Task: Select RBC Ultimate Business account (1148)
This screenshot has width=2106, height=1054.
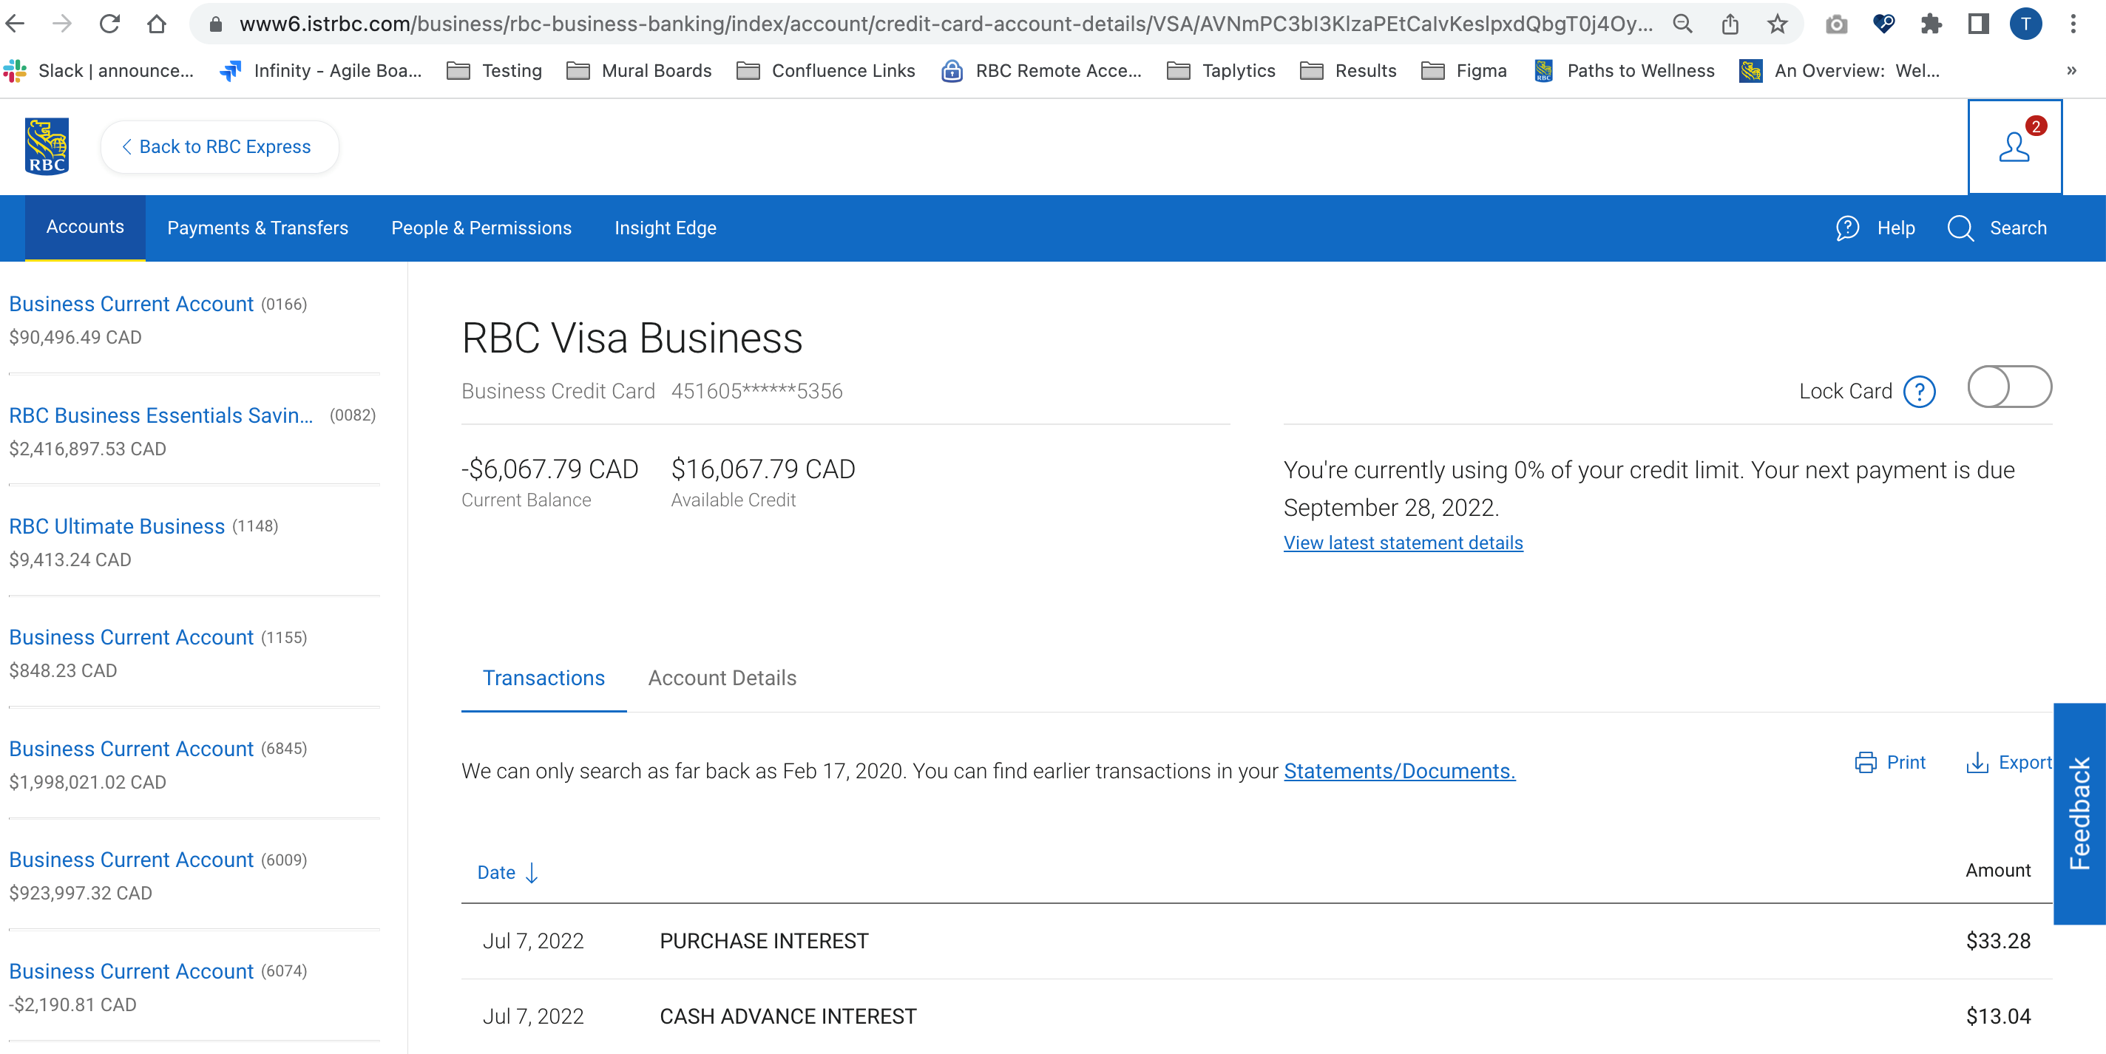Action: tap(117, 526)
